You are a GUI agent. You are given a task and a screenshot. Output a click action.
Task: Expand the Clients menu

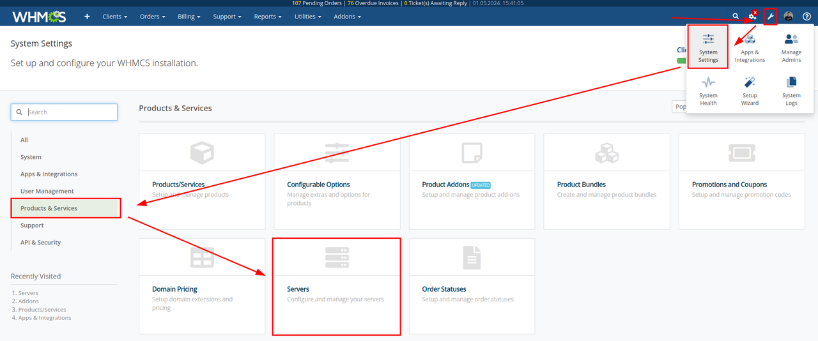point(114,17)
